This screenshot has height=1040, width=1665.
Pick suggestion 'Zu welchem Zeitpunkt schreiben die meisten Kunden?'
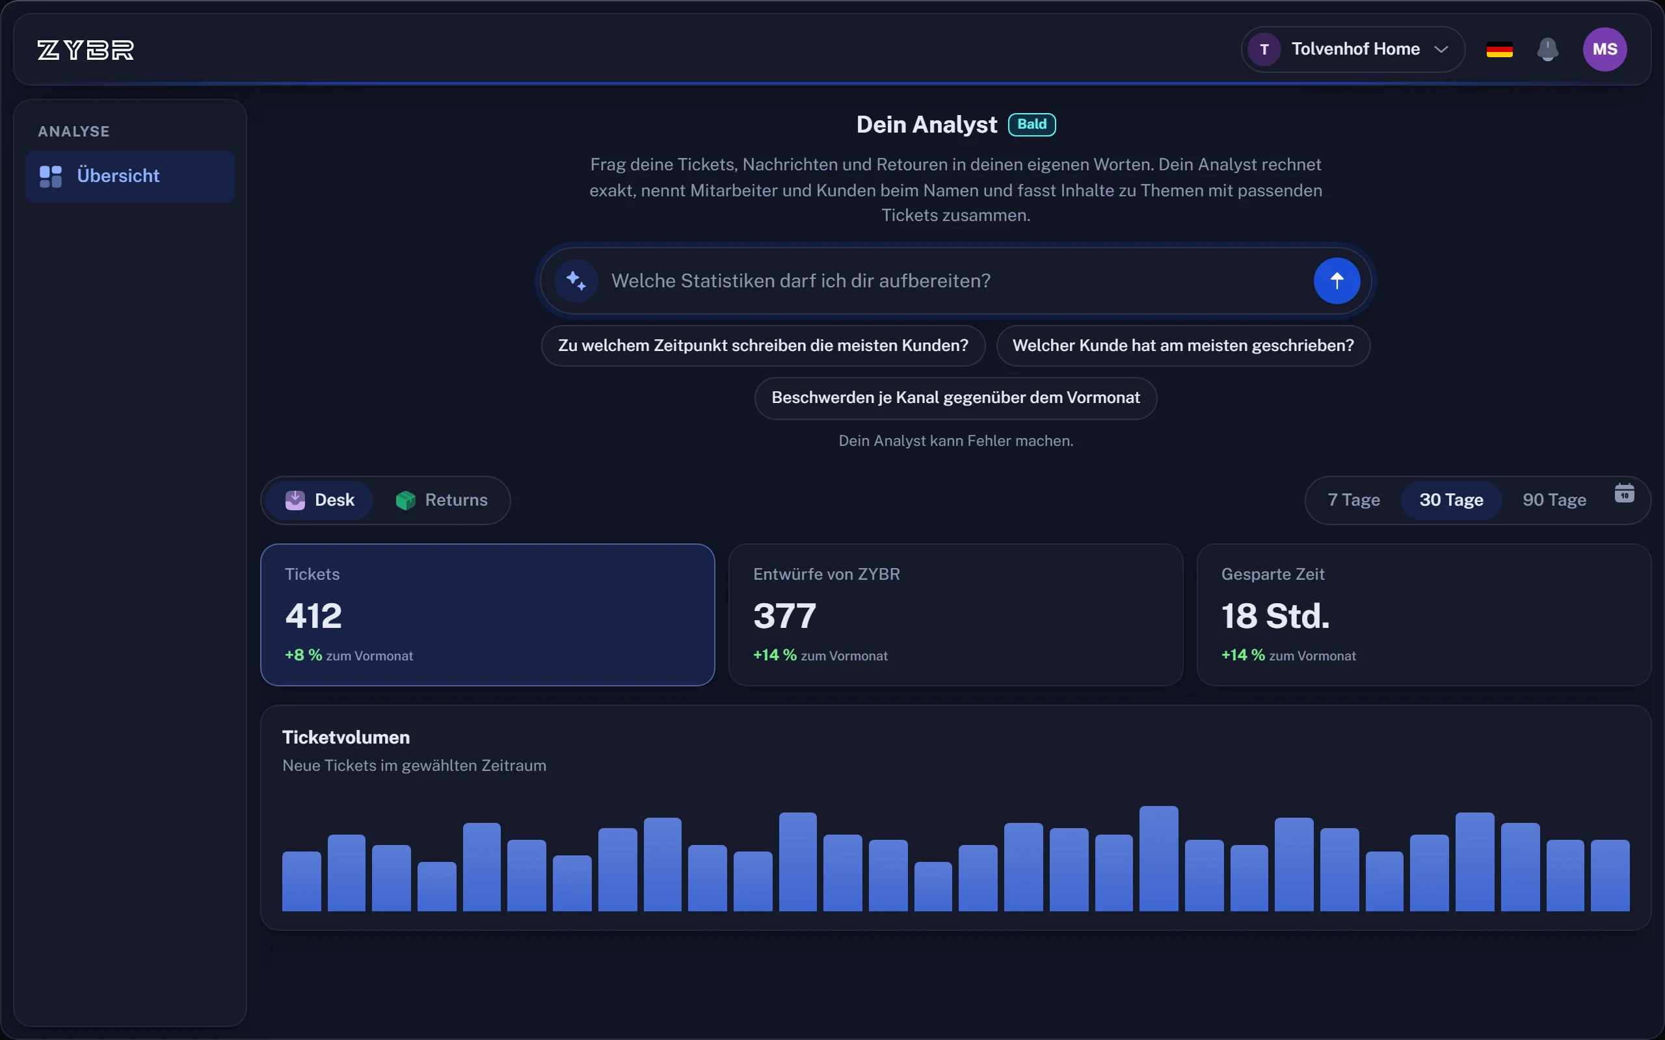tap(763, 345)
